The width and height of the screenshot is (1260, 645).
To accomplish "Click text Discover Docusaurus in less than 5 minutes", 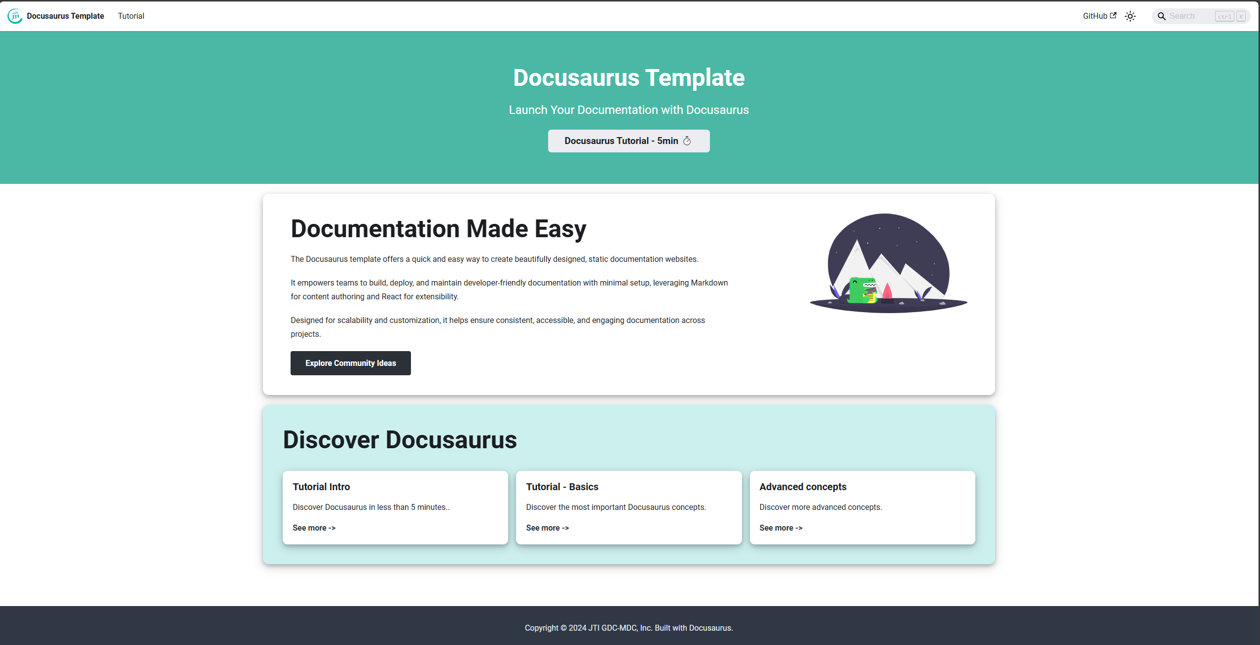I will 371,507.
